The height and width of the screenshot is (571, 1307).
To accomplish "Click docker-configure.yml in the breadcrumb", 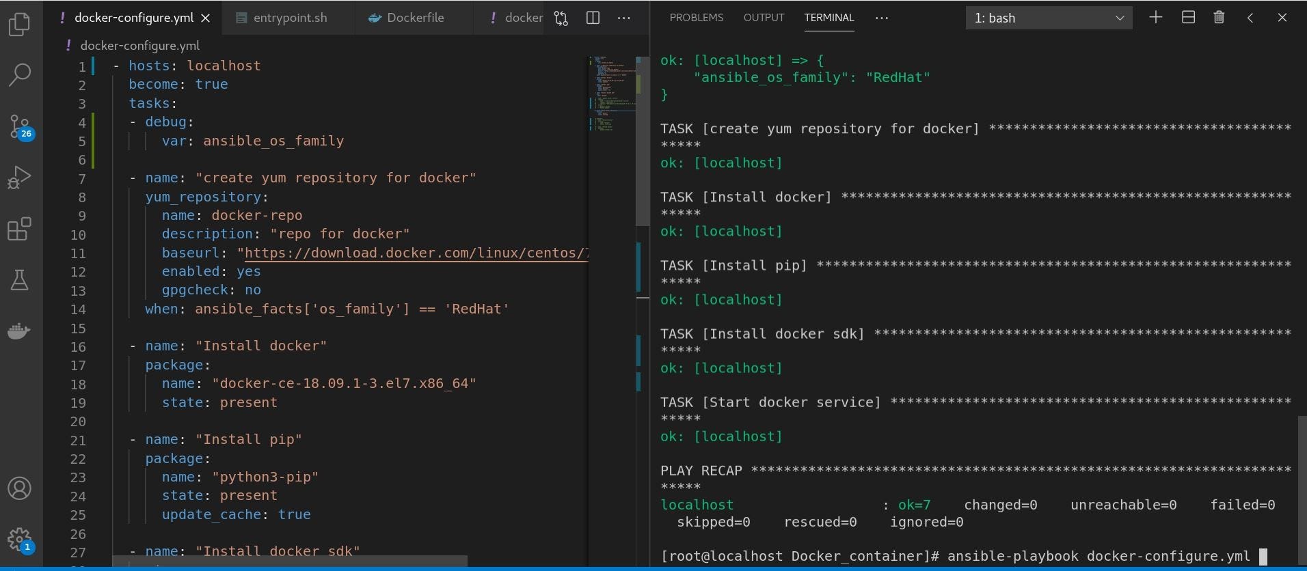I will point(139,46).
